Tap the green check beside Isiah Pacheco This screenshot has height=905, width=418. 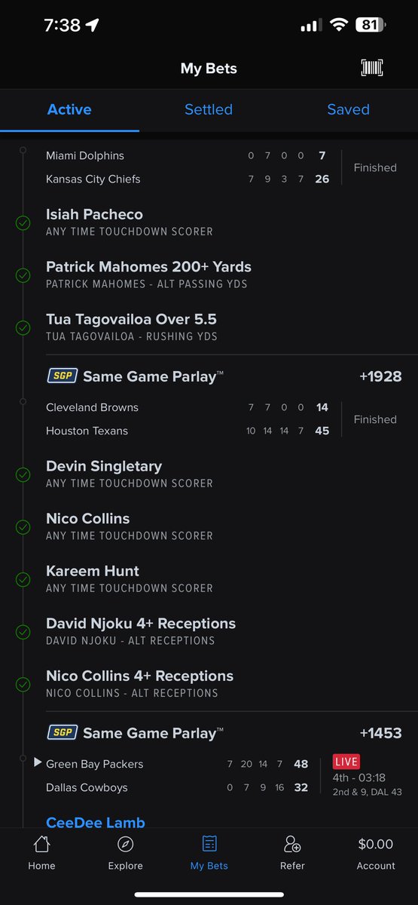click(x=23, y=222)
